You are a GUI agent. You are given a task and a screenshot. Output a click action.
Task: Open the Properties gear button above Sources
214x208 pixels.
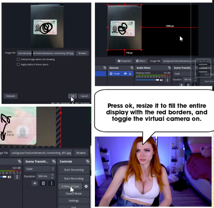coord(124,61)
